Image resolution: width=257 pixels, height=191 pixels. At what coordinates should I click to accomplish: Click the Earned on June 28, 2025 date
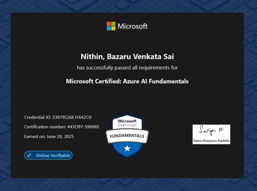[49, 136]
